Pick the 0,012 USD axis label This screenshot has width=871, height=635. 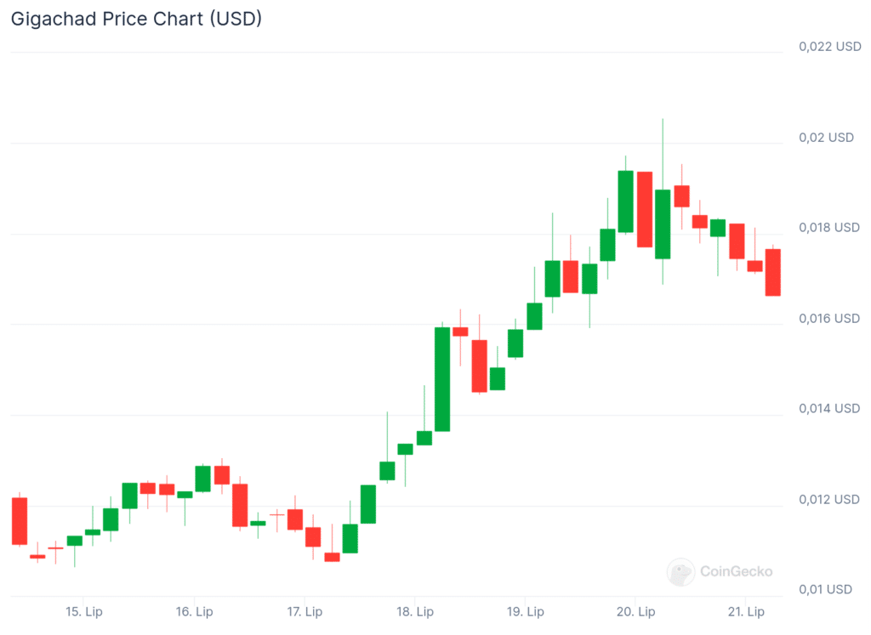pyautogui.click(x=829, y=499)
